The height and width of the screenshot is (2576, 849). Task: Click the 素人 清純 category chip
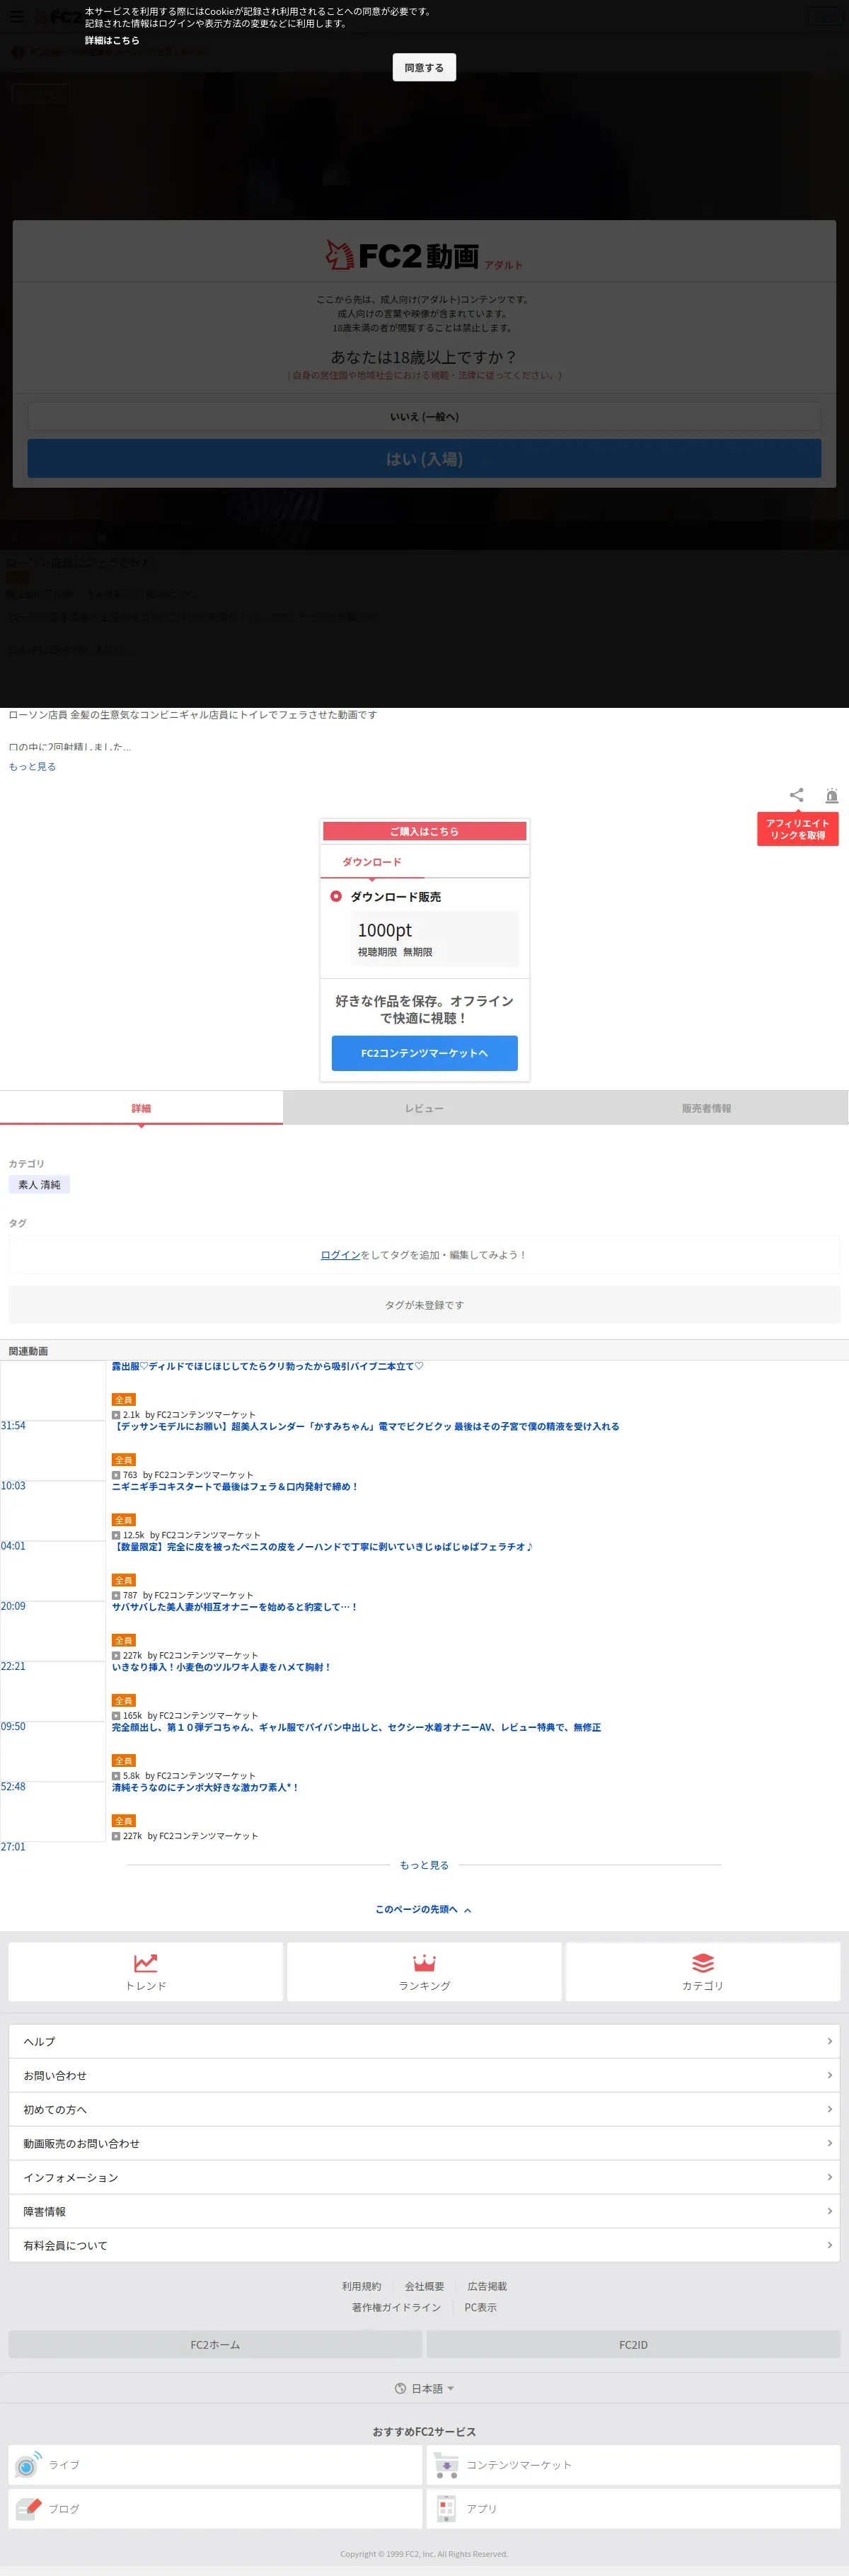[39, 1185]
